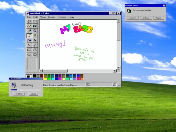Close the Personal advice dialog

[164, 6]
